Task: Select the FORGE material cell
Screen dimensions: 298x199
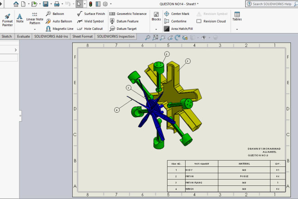Action: (x=244, y=176)
